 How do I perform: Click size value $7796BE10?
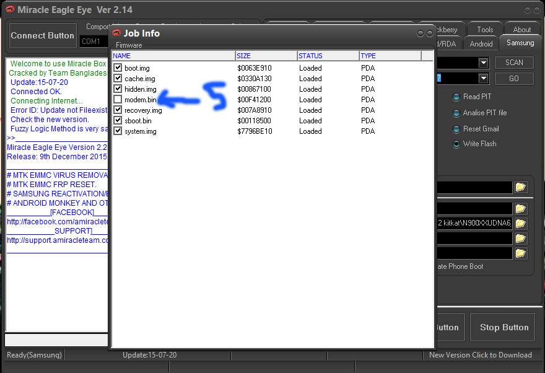pos(255,131)
